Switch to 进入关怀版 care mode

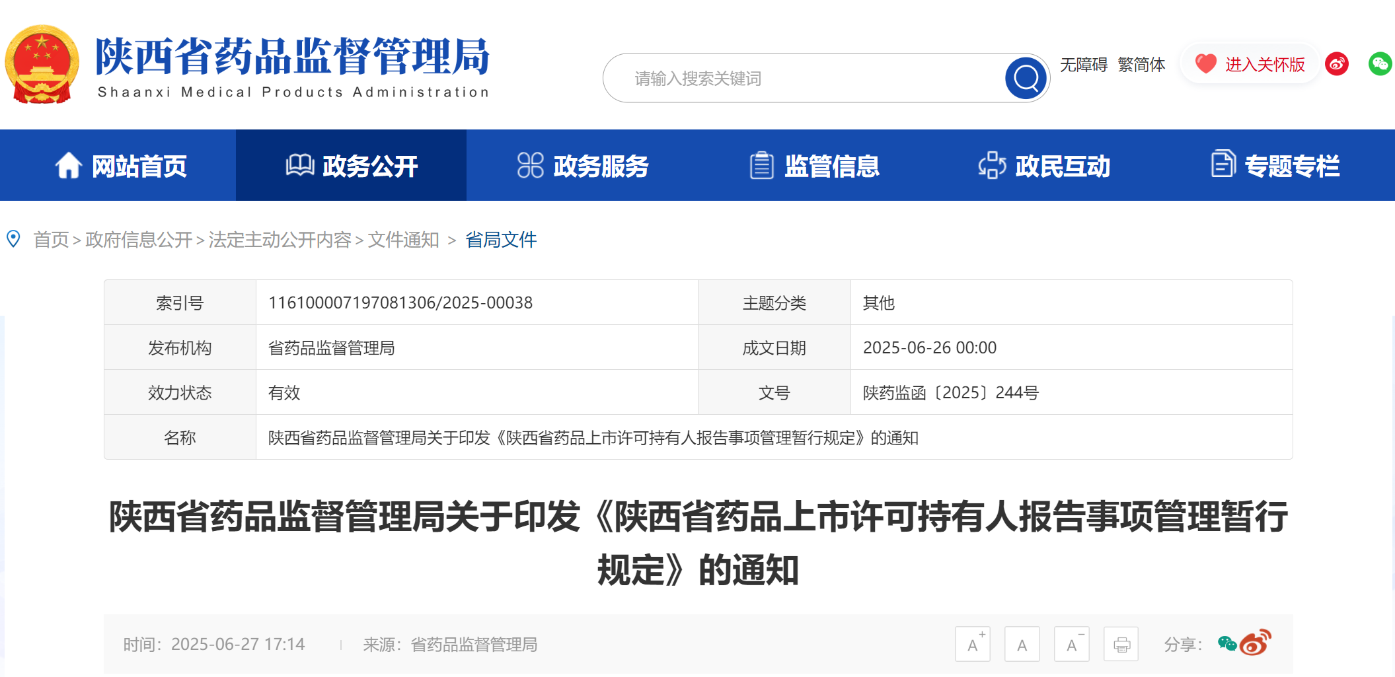1250,64
